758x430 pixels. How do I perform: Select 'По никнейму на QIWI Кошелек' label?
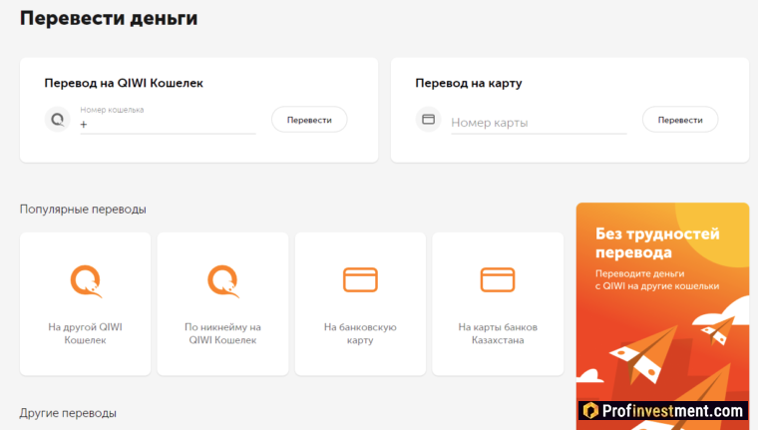(x=222, y=333)
